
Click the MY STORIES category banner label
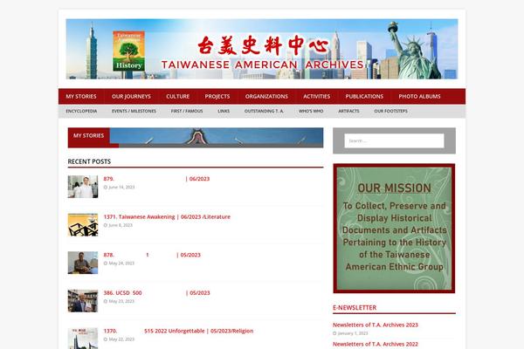(88, 135)
